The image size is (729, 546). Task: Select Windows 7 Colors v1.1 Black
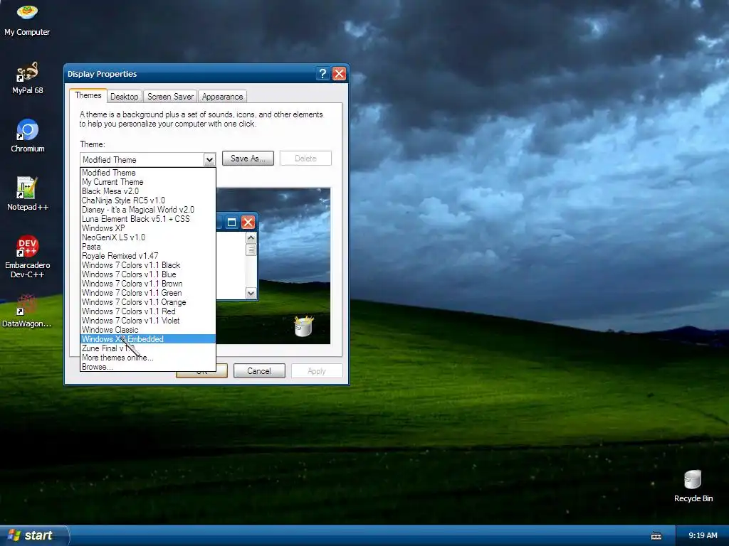coord(148,265)
